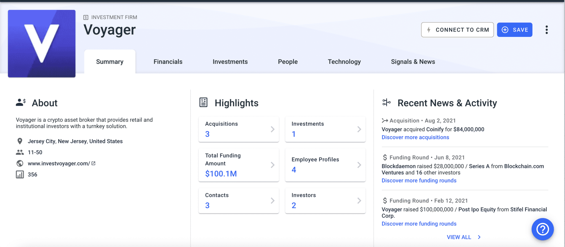
Task: Go to the People tab
Action: pyautogui.click(x=288, y=62)
